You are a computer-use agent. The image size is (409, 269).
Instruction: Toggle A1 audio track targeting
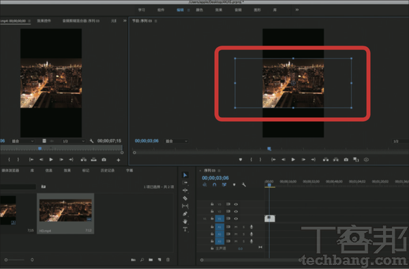click(219, 227)
